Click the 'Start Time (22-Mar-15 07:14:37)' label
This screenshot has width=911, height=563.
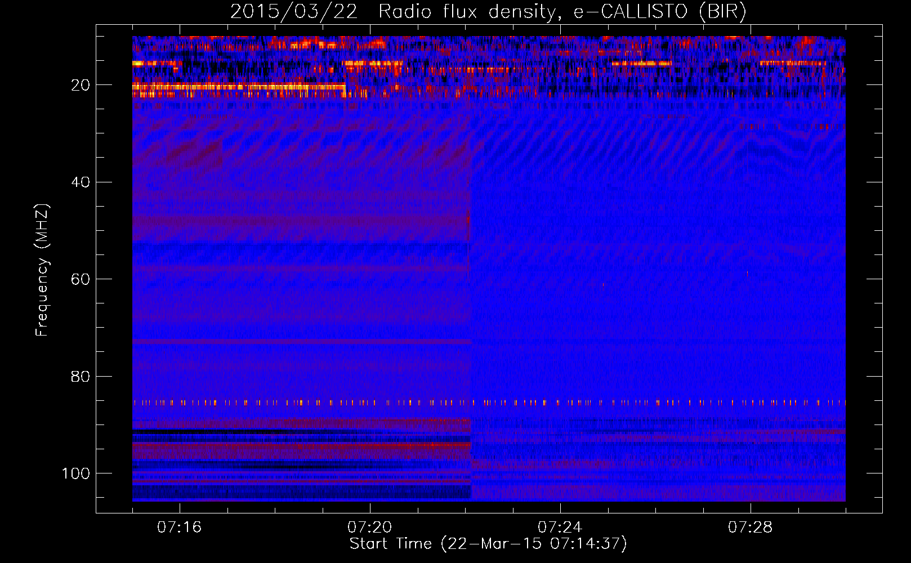pos(488,544)
